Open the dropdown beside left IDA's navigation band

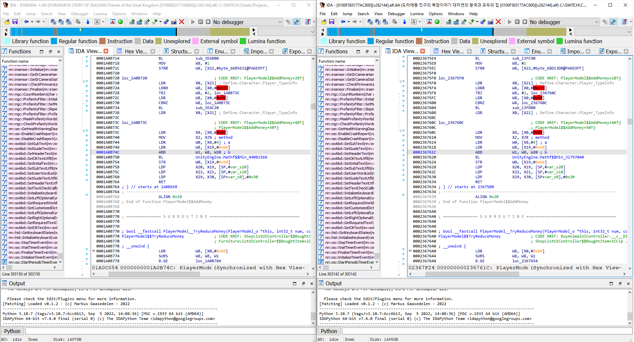pyautogui.click(x=286, y=32)
